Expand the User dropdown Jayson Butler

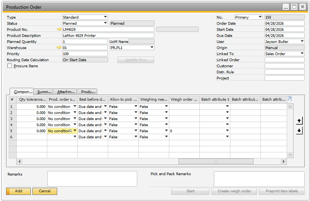pos(302,41)
